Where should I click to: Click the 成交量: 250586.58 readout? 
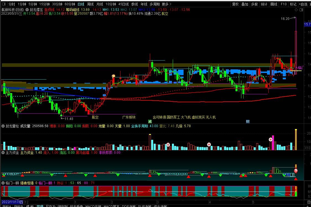pyautogui.click(x=34, y=126)
